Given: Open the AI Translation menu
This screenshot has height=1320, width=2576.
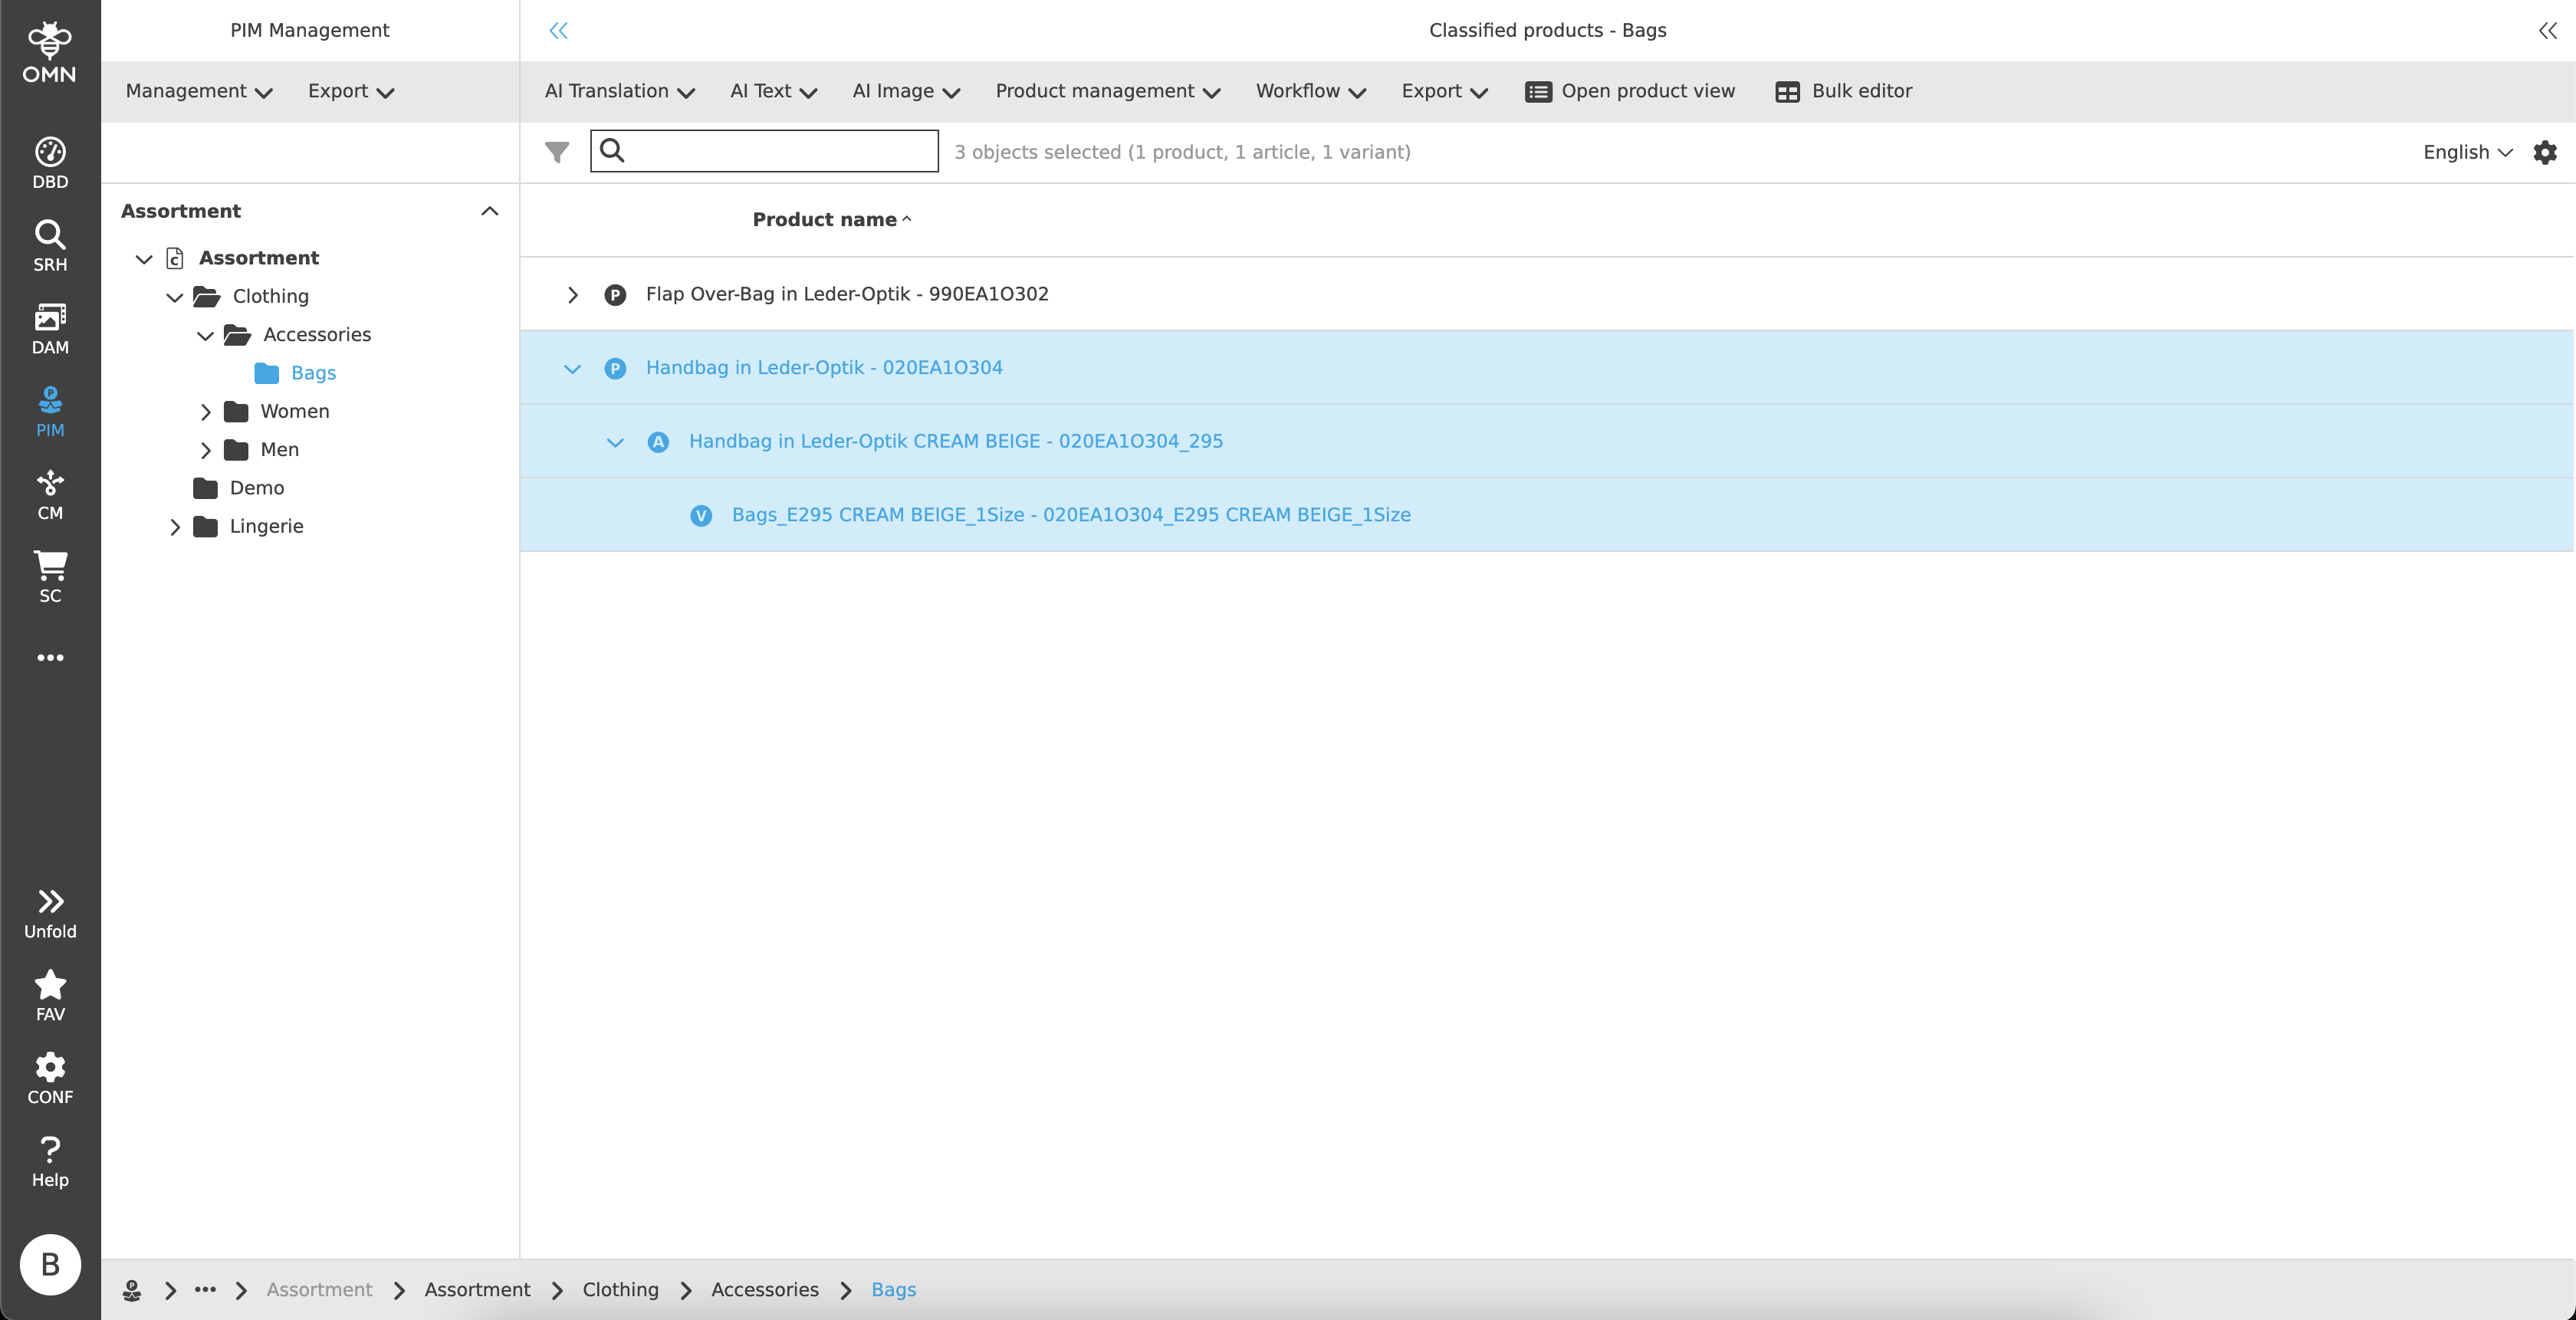Looking at the screenshot, I should [x=619, y=91].
